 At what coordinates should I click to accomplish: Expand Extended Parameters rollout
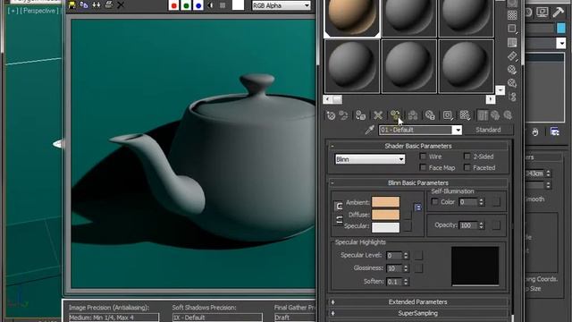point(418,302)
